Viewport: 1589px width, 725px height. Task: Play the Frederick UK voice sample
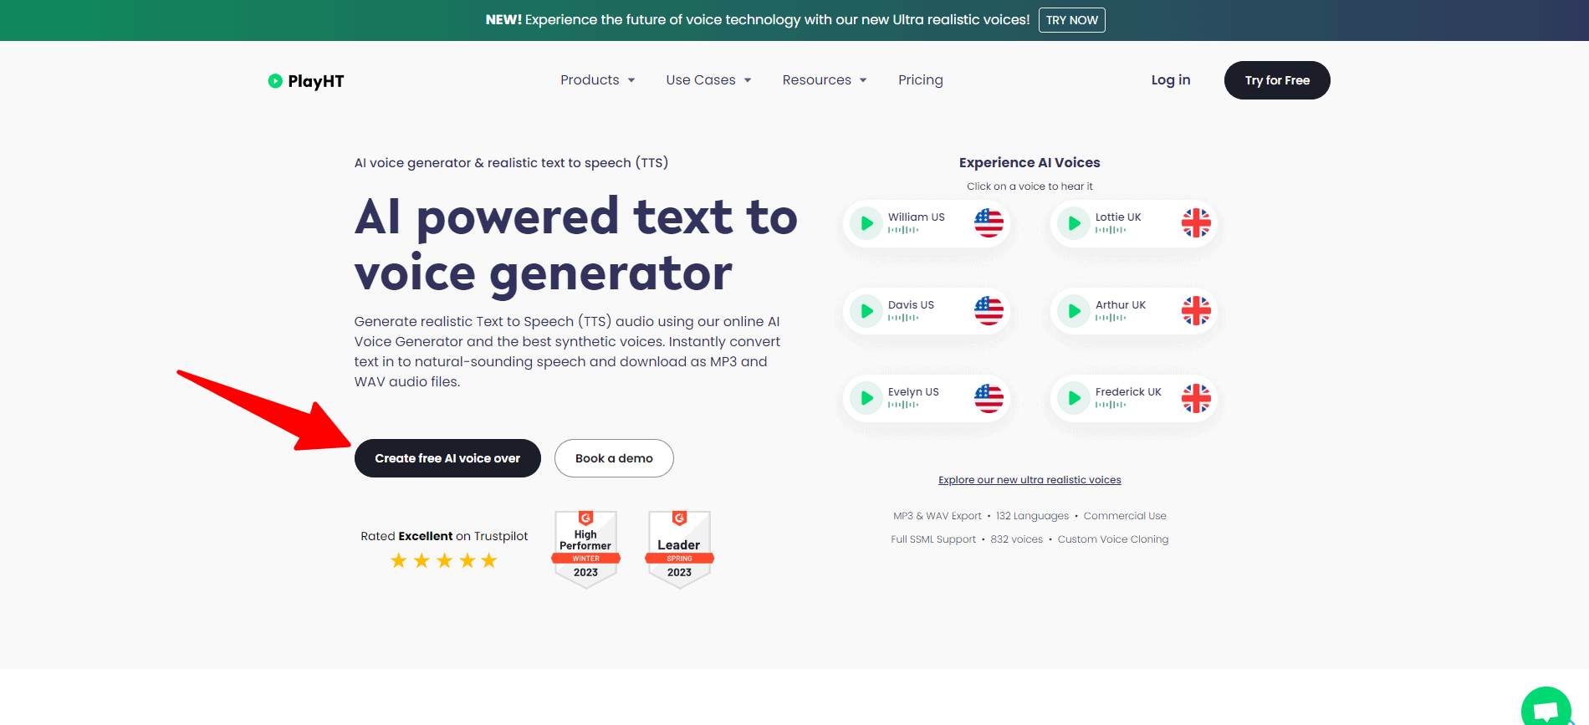(x=1074, y=398)
